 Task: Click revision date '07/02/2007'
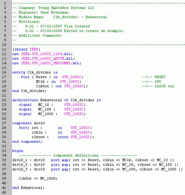(51, 26)
